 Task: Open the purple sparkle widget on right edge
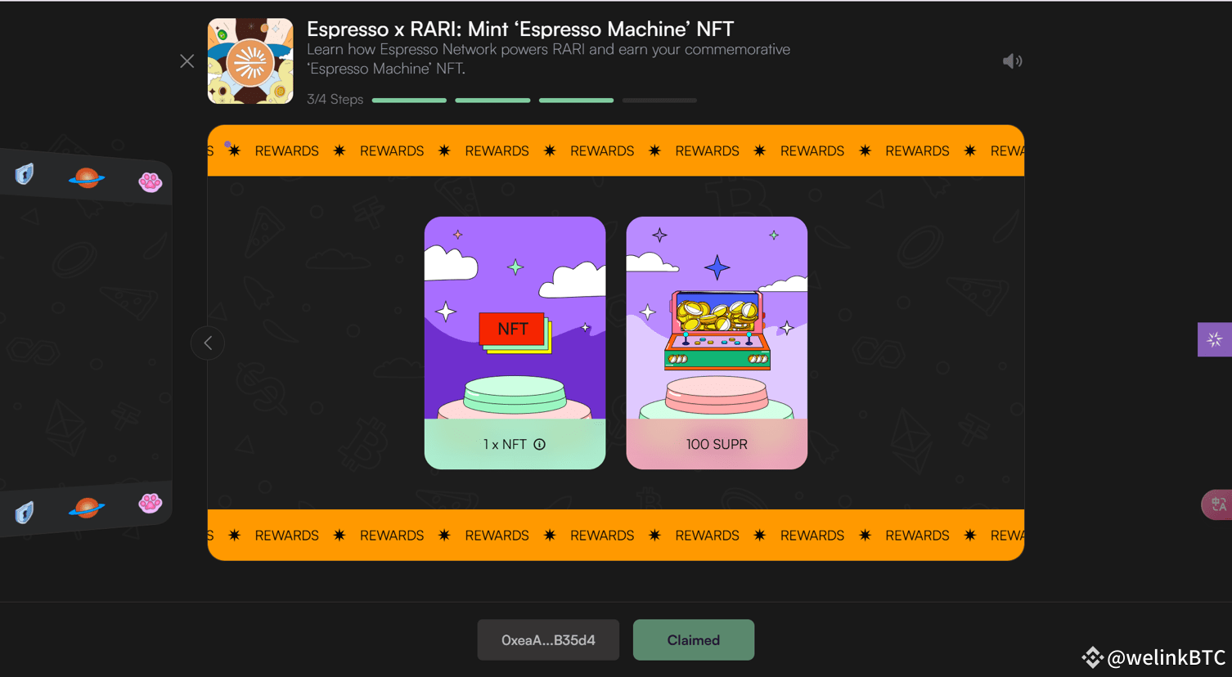[1215, 339]
